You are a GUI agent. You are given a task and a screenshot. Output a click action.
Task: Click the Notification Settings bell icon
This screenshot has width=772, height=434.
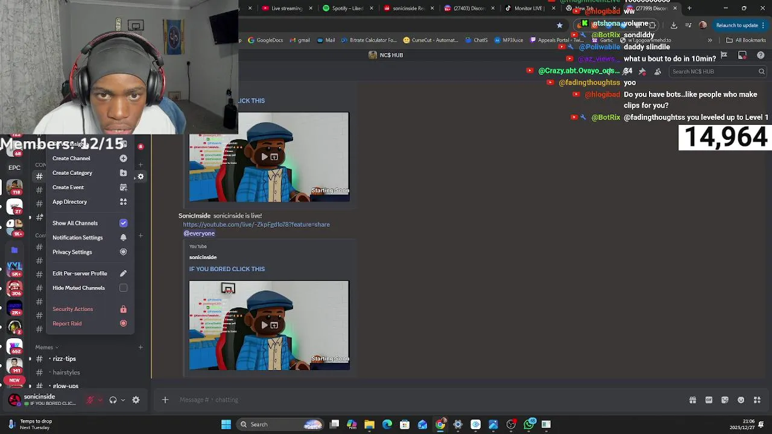point(123,237)
